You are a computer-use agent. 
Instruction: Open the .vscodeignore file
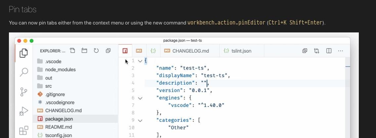coord(75,103)
